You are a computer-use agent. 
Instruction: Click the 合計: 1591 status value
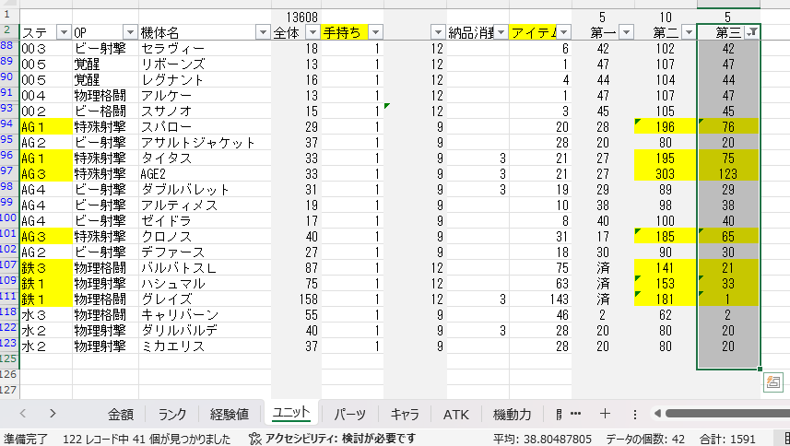727,439
